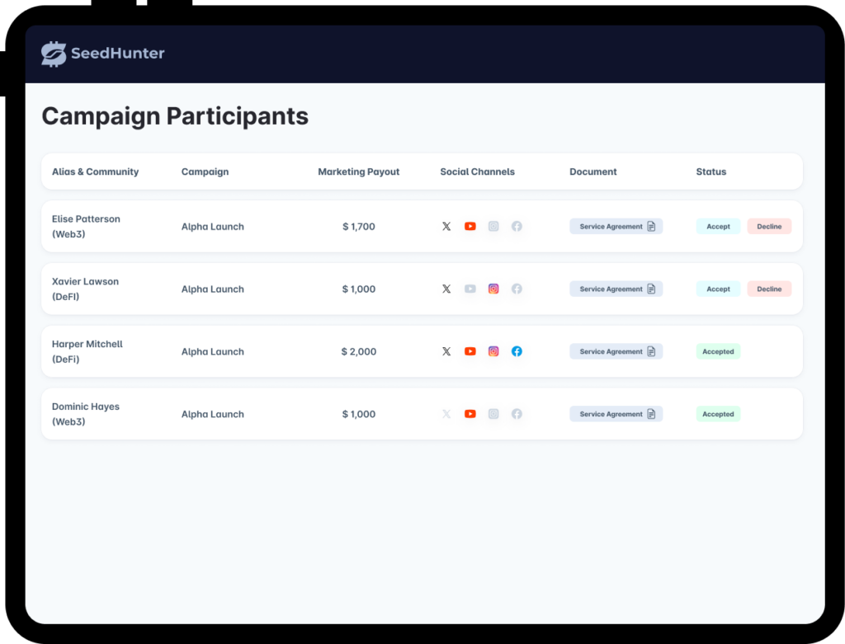Screen dimensions: 845x644
Task: Click the SeedHunter logo icon
Action: 54,54
